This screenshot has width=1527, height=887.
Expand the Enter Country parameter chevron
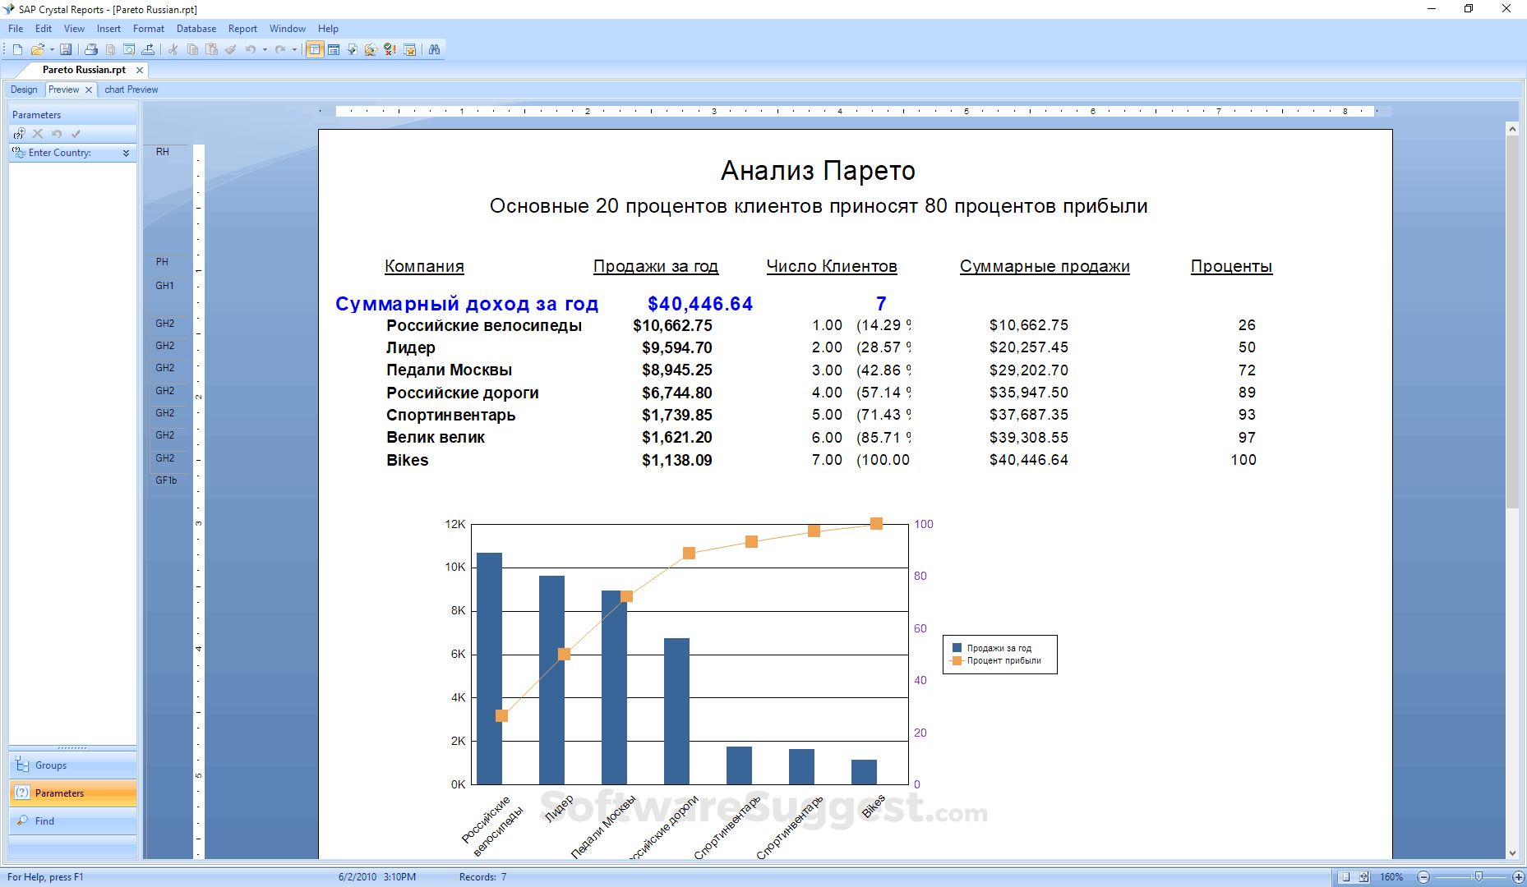point(126,154)
